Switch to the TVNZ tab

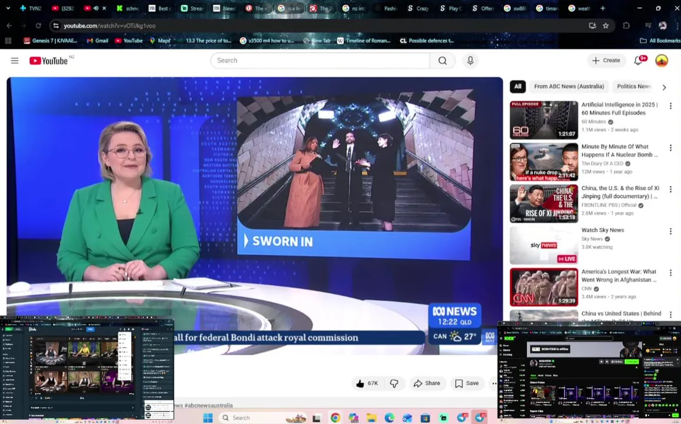(31, 8)
